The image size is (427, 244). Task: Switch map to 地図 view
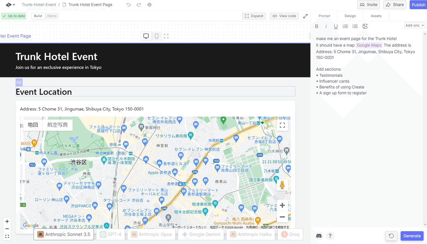[x=33, y=125]
